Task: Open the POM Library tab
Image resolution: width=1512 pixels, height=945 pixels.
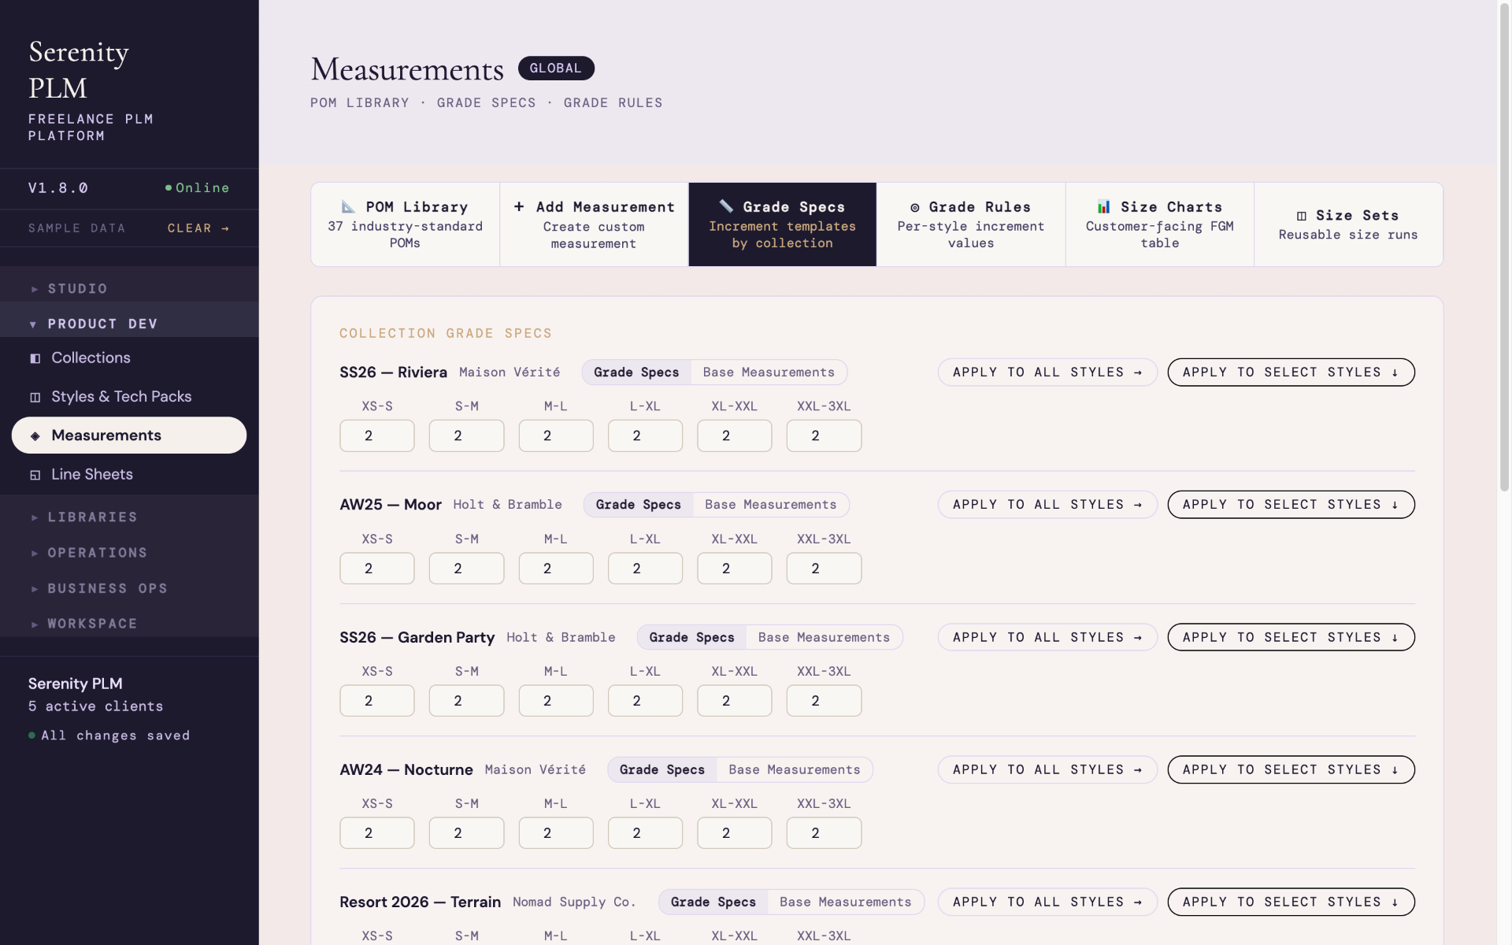Action: coord(405,224)
